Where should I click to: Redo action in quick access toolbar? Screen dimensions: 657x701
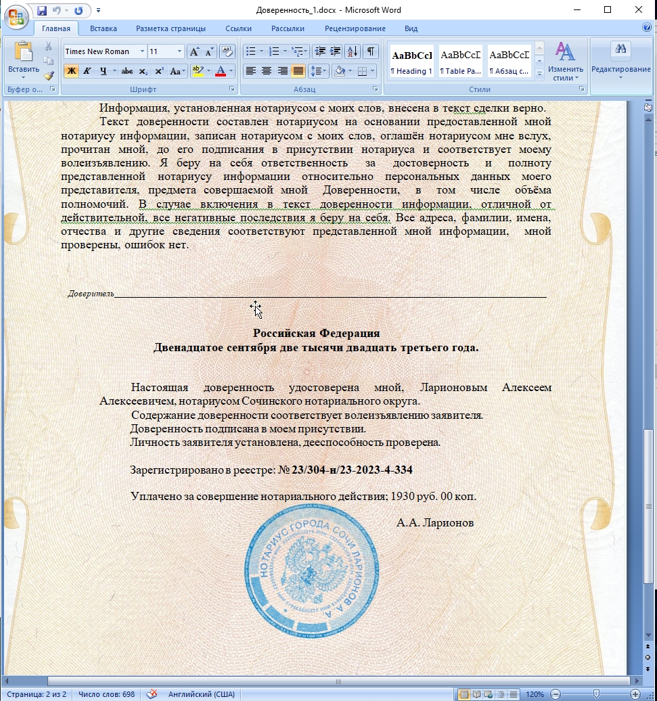78,10
